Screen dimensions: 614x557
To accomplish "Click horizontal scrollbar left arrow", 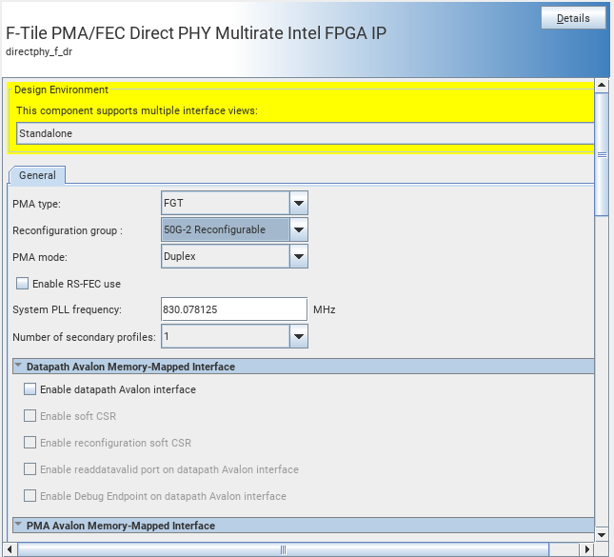I will pos(10,549).
